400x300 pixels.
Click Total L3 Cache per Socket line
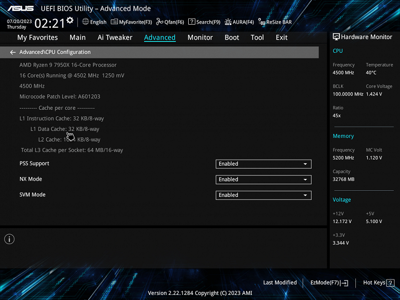point(72,150)
